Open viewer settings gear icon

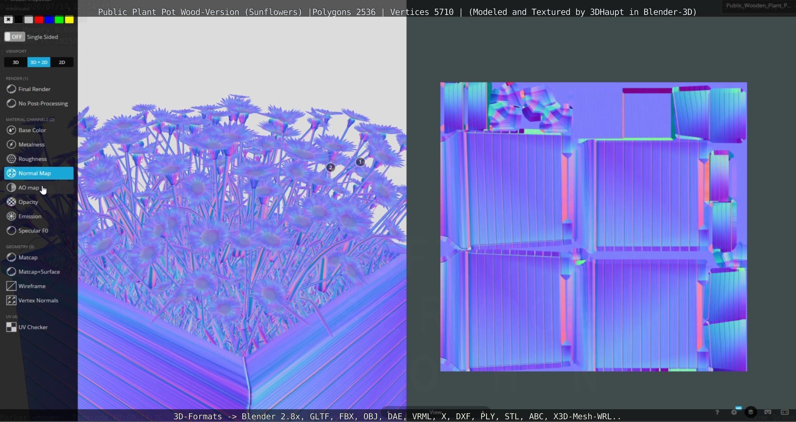pyautogui.click(x=734, y=413)
